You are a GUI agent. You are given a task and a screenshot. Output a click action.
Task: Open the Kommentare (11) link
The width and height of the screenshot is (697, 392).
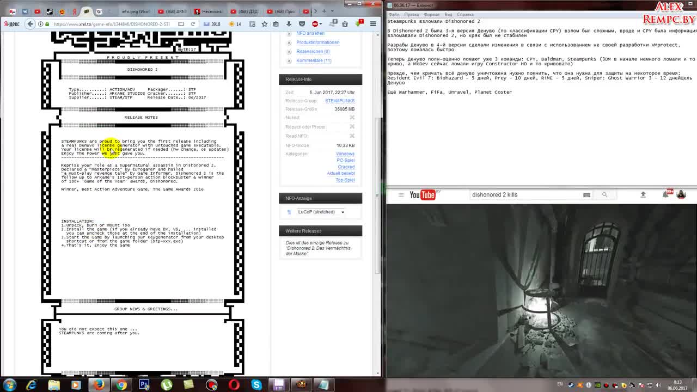click(x=314, y=60)
